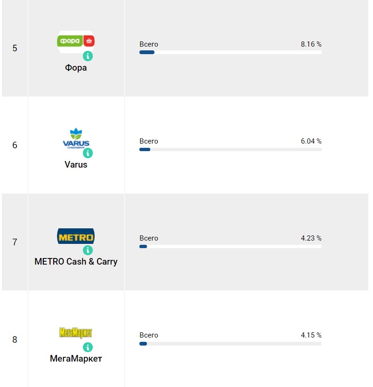The height and width of the screenshot is (387, 373).
Task: Click the green Фора logo image
Action: coord(76,41)
